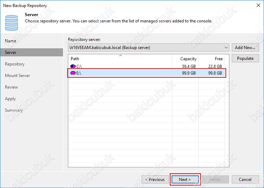
Task: Select the Repository wizard step
Action: click(x=15, y=64)
